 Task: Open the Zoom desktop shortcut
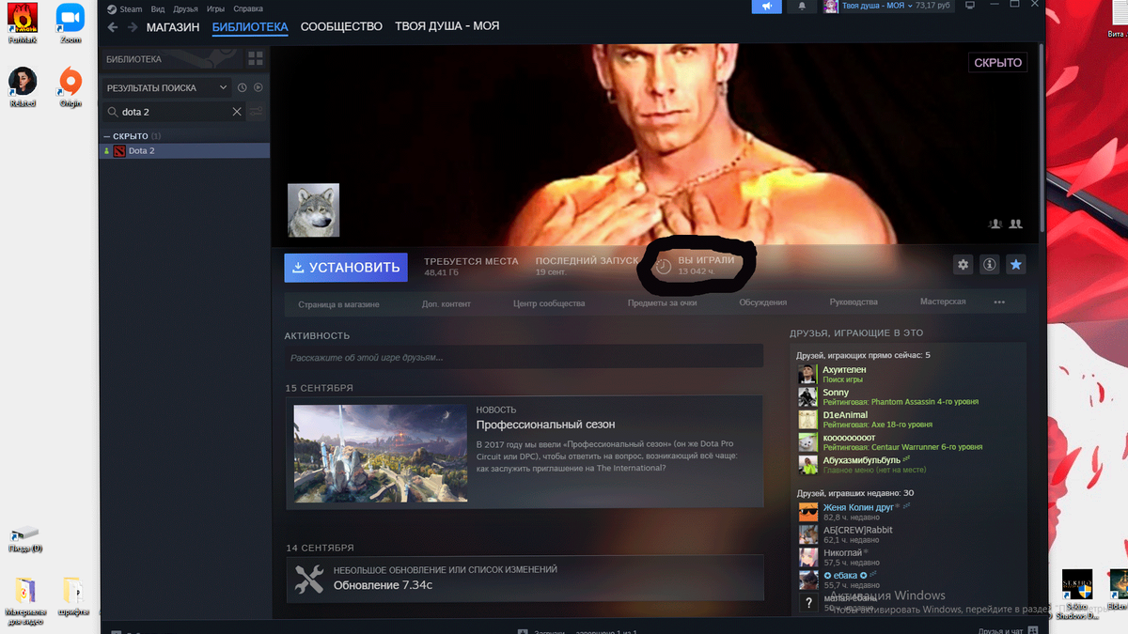[70, 23]
